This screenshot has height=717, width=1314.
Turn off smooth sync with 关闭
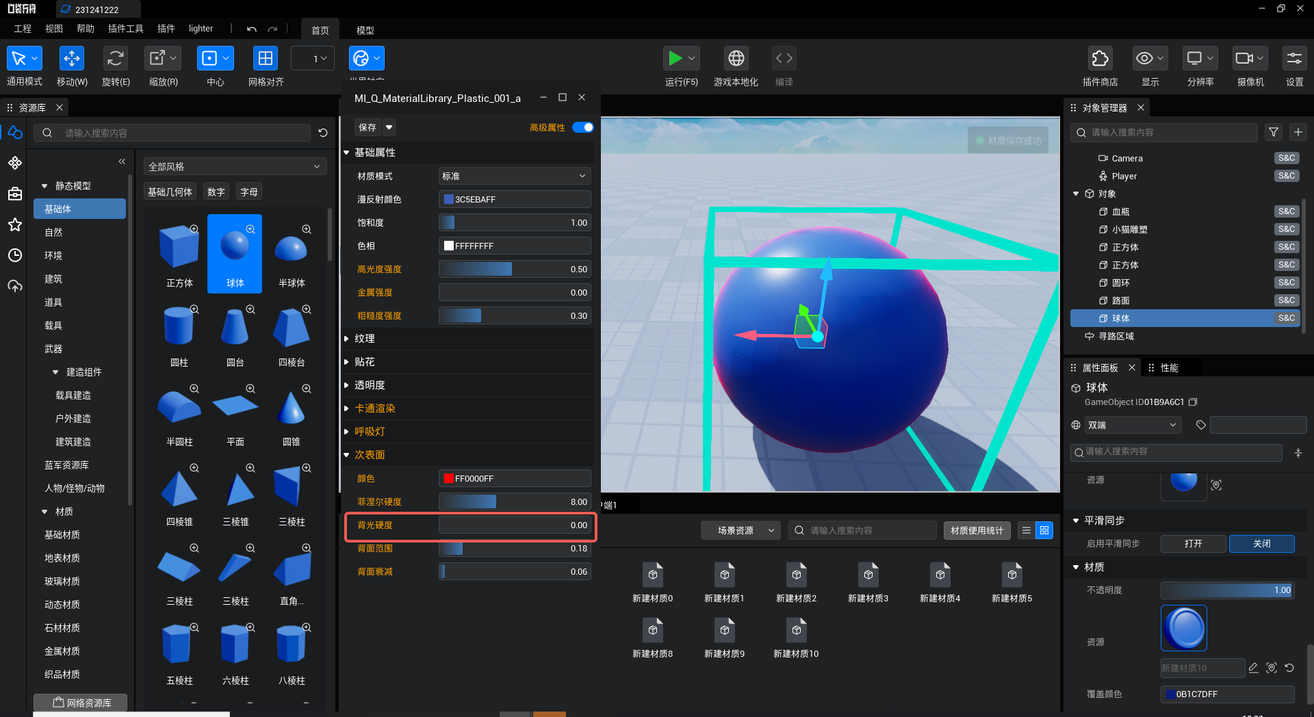pos(1262,544)
